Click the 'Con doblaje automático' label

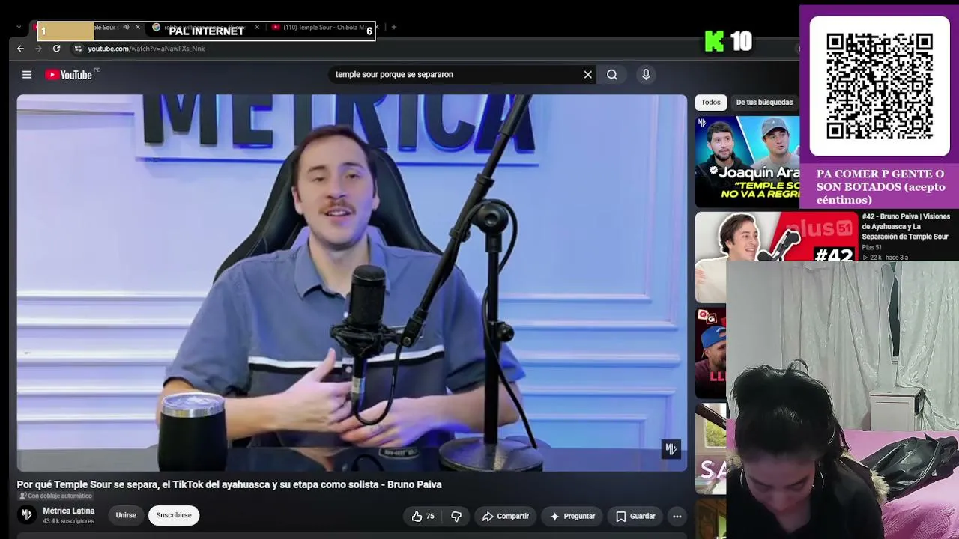click(x=55, y=496)
